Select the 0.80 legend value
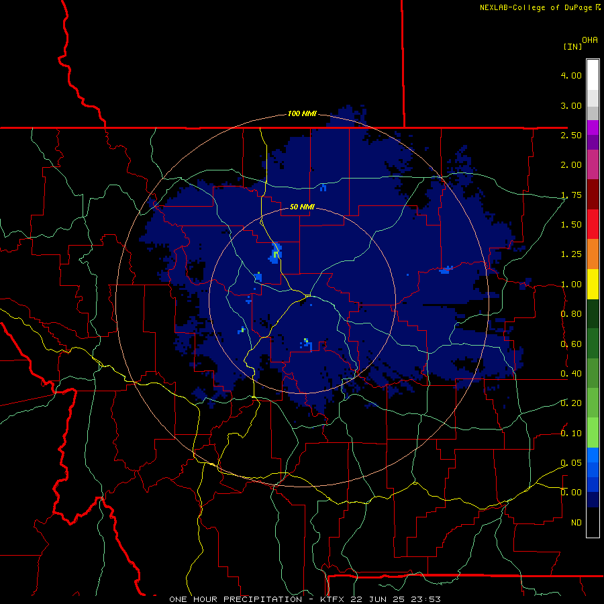The height and width of the screenshot is (604, 604). 571,314
